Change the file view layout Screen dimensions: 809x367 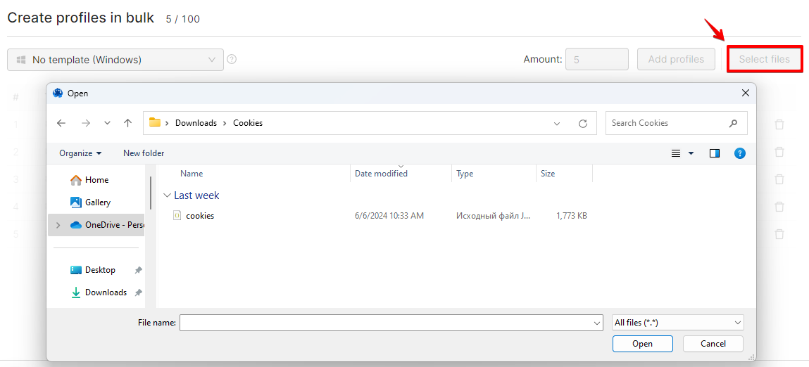[676, 153]
